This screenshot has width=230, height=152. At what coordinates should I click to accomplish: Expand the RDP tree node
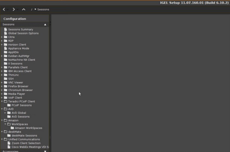click(2, 41)
